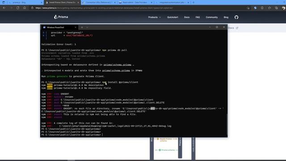This screenshot has width=286, height=161.
Task: Open the favorites star icon in the browser toolbar
Action: (269, 8)
